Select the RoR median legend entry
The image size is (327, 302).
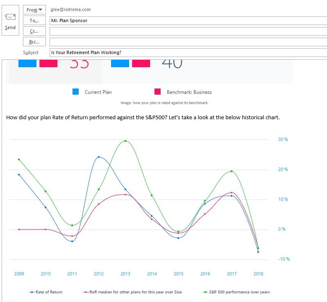coord(132,292)
